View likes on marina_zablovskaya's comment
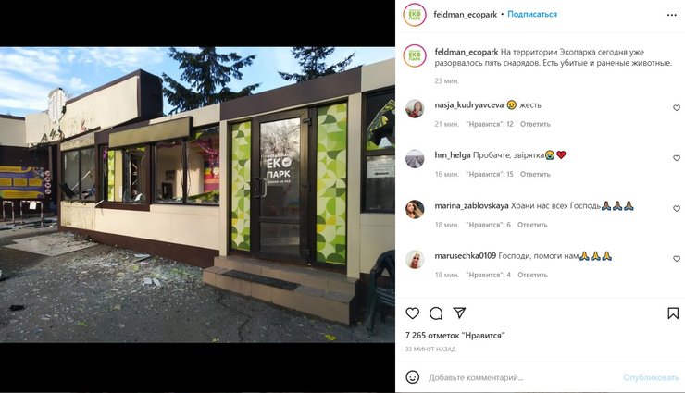Viewport: 685px width, 393px height. tap(488, 225)
